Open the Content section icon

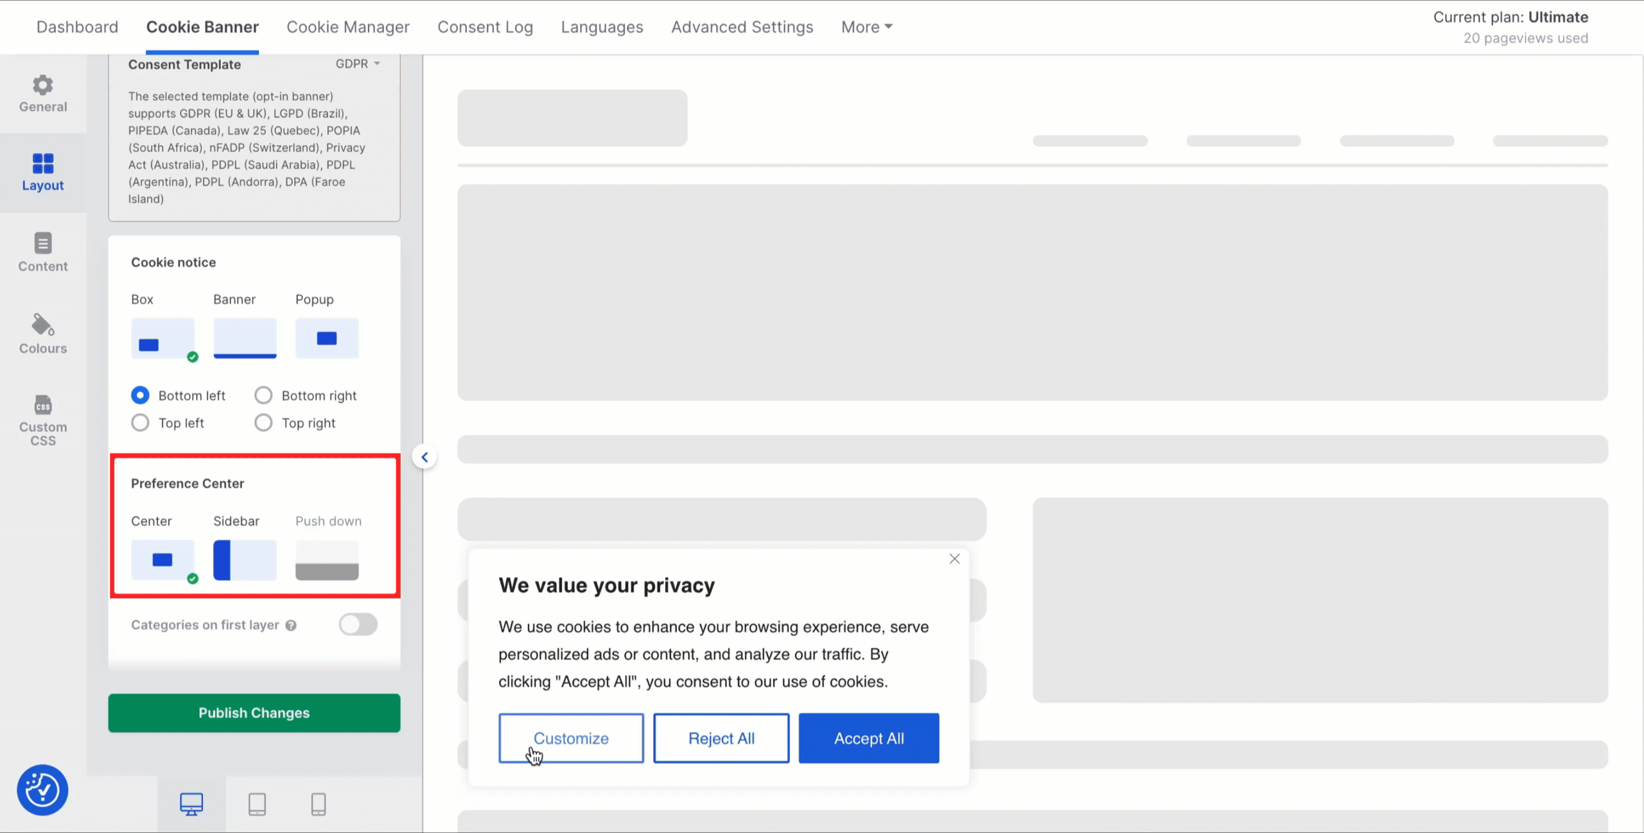(x=42, y=244)
